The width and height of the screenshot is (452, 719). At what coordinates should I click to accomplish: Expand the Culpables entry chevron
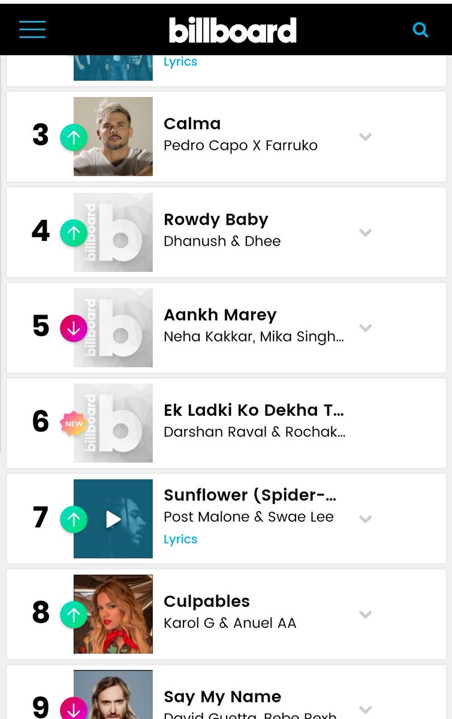coord(365,614)
